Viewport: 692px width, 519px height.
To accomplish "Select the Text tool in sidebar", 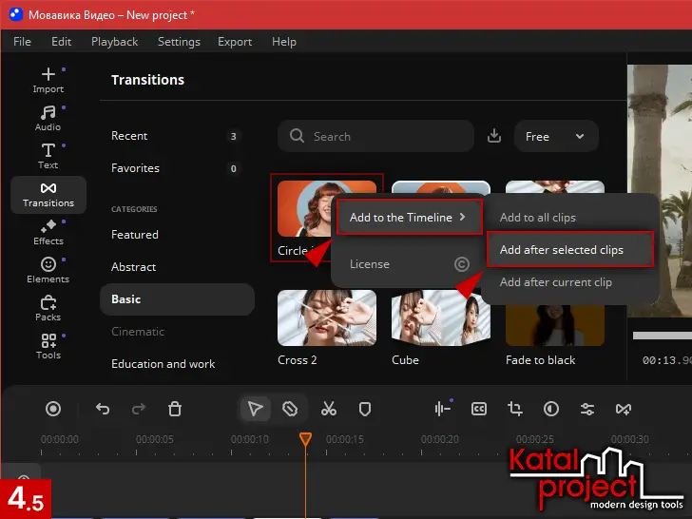I will click(x=48, y=156).
